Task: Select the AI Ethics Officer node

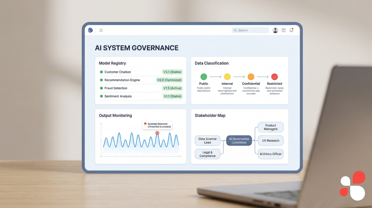Action: coord(271,154)
